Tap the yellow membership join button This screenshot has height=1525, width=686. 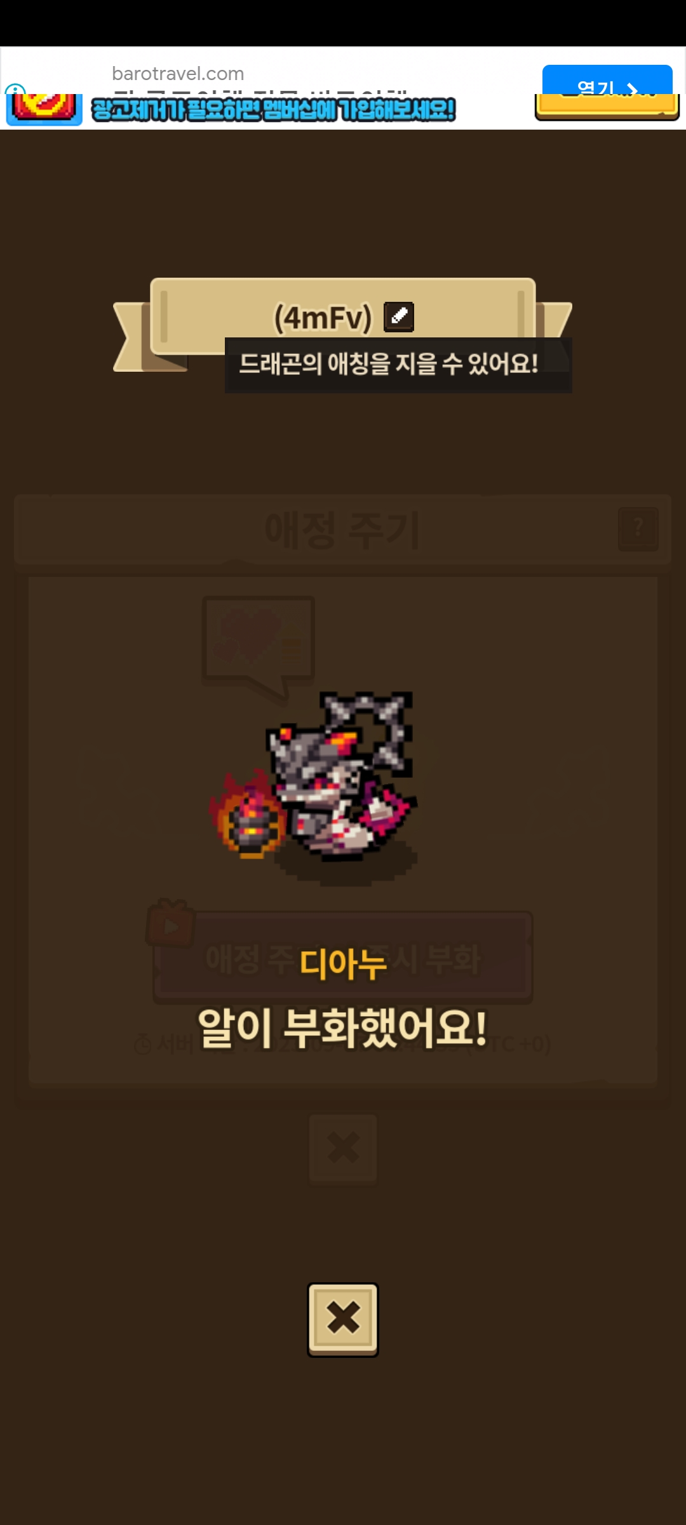607,107
